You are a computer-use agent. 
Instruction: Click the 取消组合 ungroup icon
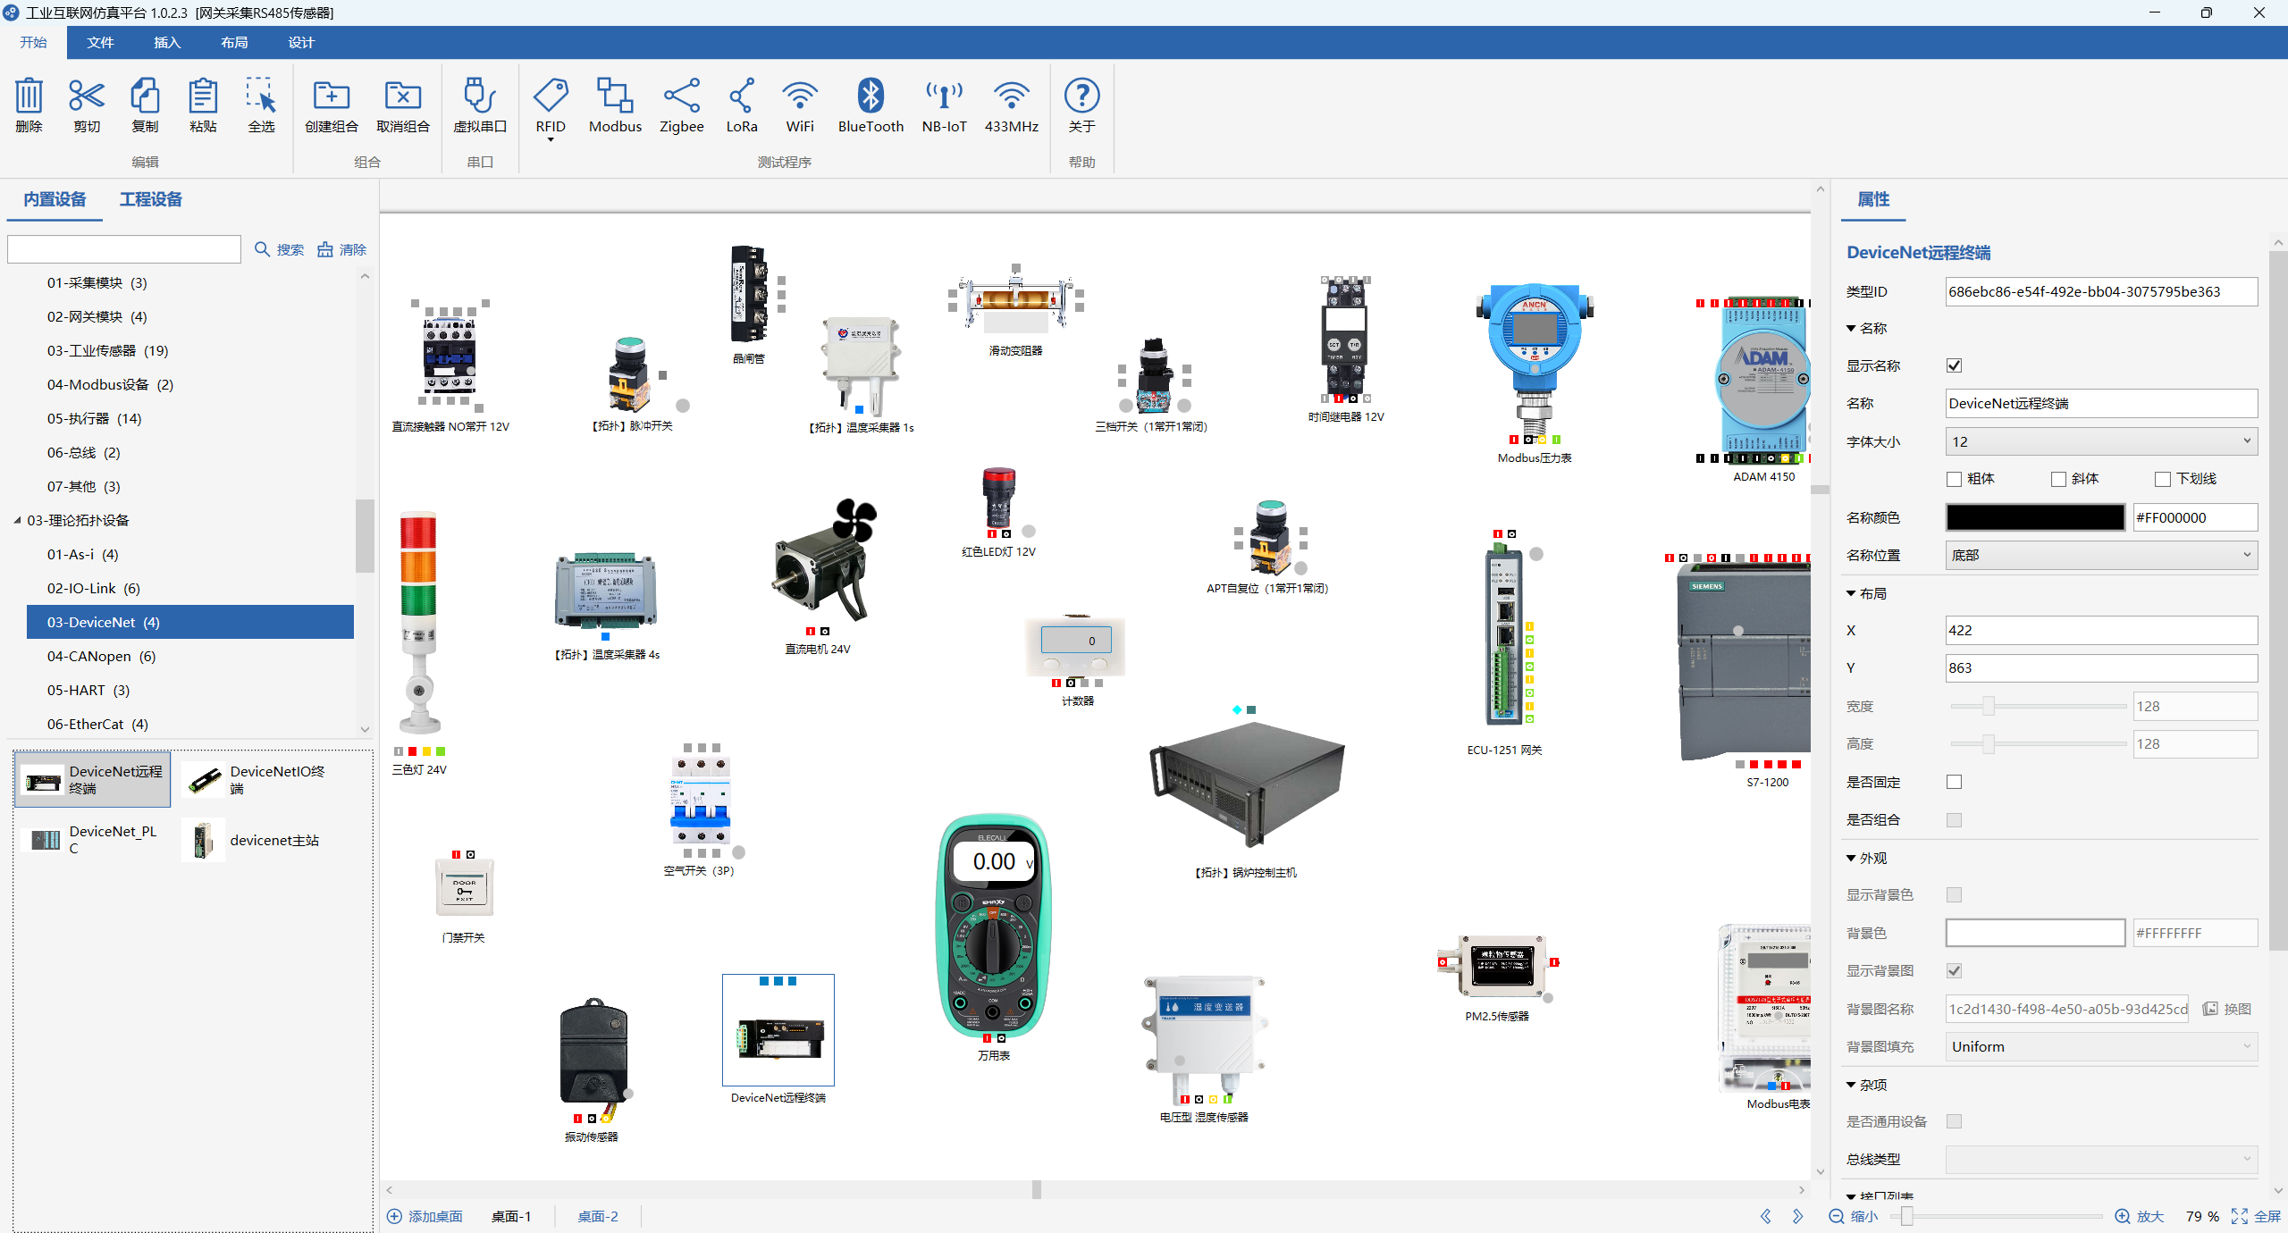(402, 96)
